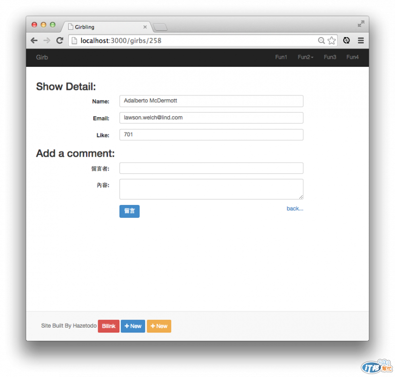Click the green maximize window button

pos(52,25)
